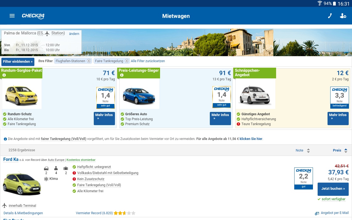Remove the Faire Tankregelung filter
Image resolution: width=352 pixels, height=220 pixels.
tap(127, 61)
